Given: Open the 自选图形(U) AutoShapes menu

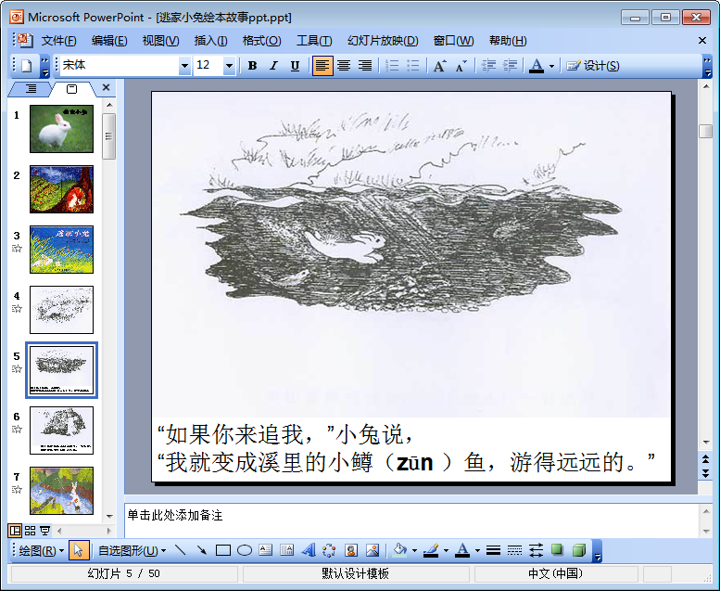Looking at the screenshot, I should coord(132,550).
